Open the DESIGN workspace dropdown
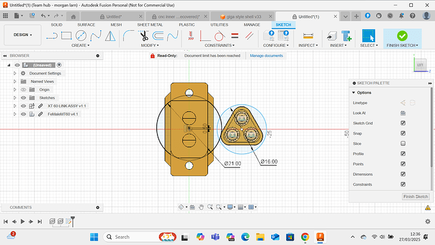This screenshot has width=435, height=245. coord(23,35)
